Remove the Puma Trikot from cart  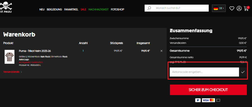click(x=161, y=51)
